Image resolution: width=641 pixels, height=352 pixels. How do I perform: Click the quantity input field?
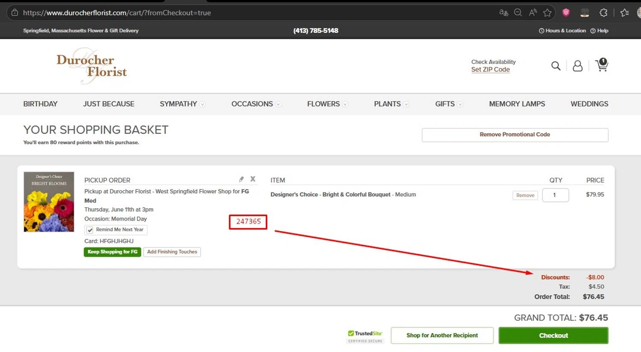pos(555,195)
